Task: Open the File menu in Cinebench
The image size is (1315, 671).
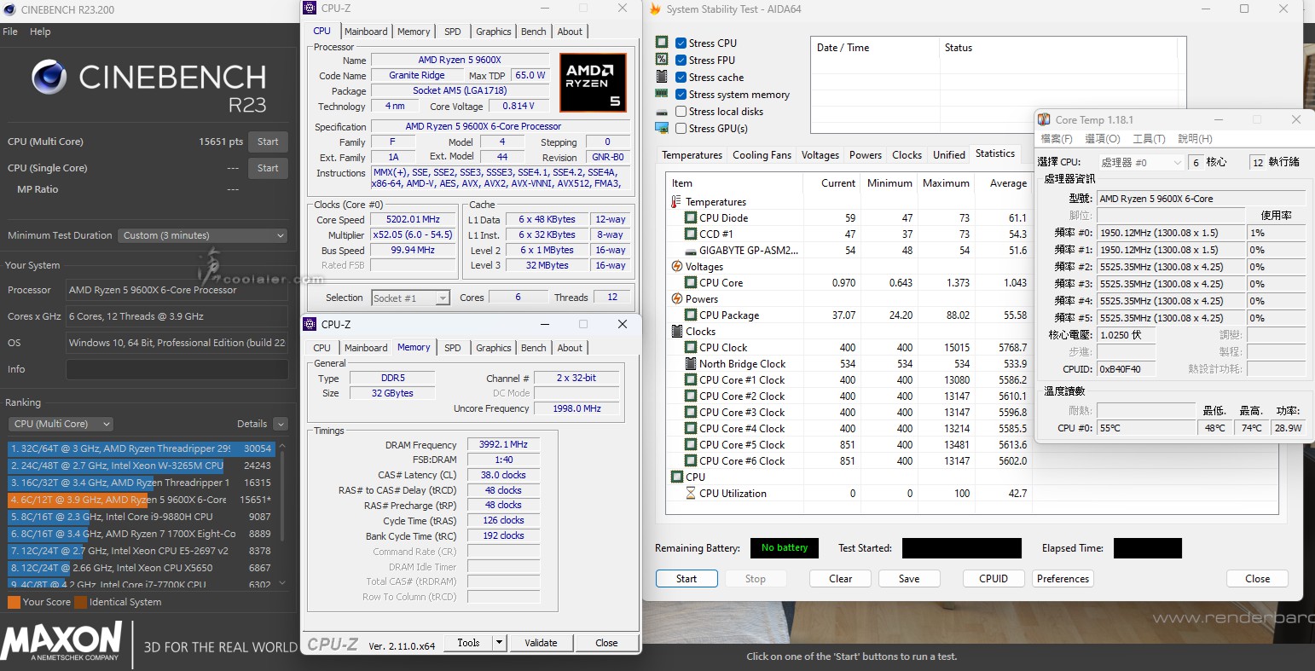Action: coord(10,32)
